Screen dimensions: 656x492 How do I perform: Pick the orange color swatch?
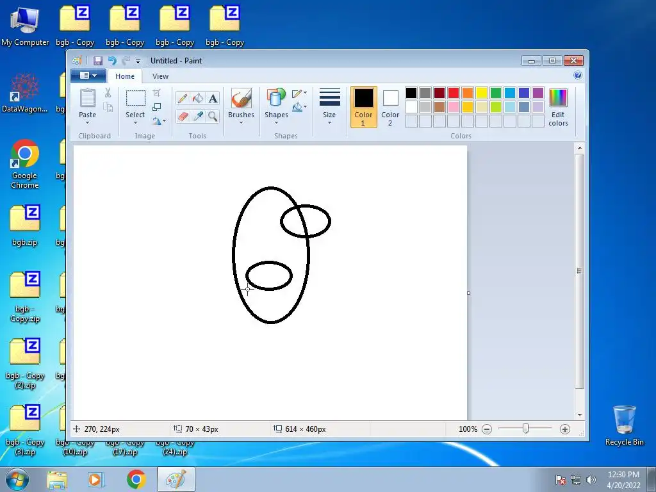[467, 93]
